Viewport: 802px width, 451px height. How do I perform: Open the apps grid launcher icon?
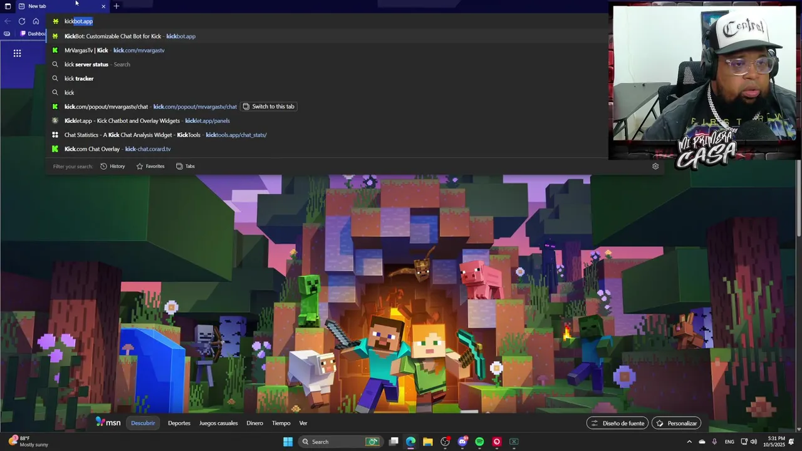click(x=17, y=53)
